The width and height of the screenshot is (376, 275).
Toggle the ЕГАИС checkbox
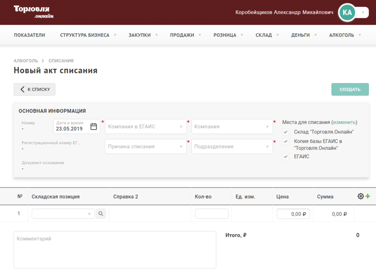point(286,157)
